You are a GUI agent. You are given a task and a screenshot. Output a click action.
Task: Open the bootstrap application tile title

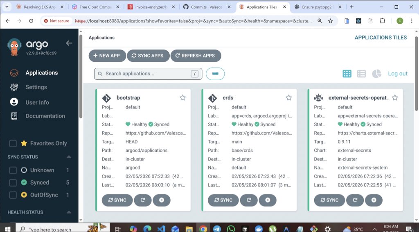tap(128, 98)
